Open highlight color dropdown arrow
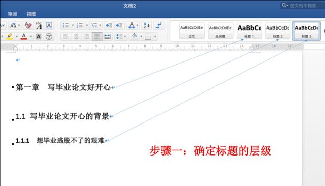Viewport: 325px width, 186px height. click(x=17, y=36)
